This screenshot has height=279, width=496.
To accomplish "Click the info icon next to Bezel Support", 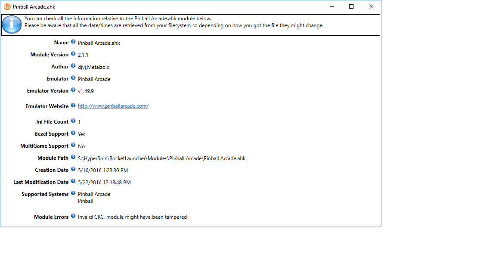I will 73,133.
